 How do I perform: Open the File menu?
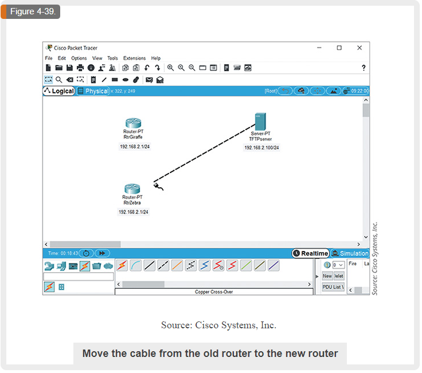(x=49, y=58)
